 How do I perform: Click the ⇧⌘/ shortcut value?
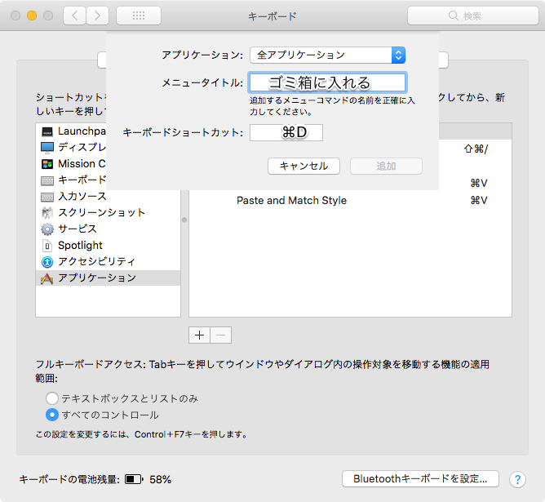pos(476,149)
